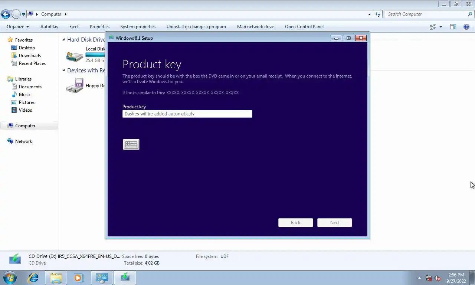The width and height of the screenshot is (475, 285).
Task: Click the address bar computer icon
Action: (31, 14)
